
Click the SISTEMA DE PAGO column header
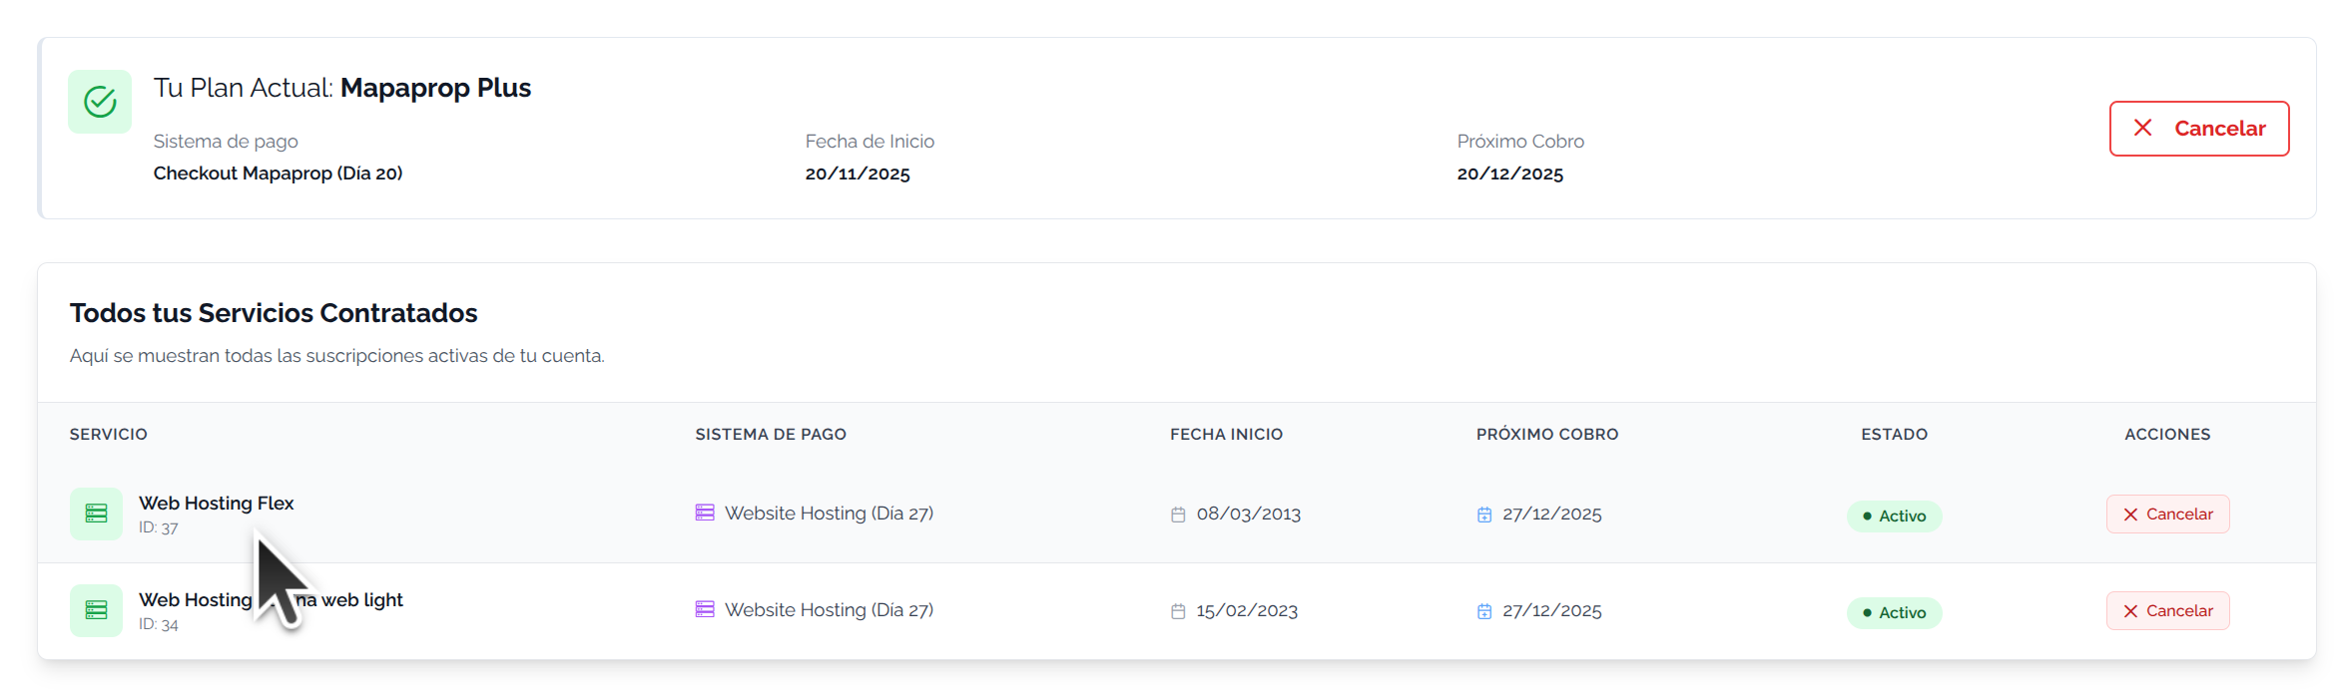coord(771,435)
